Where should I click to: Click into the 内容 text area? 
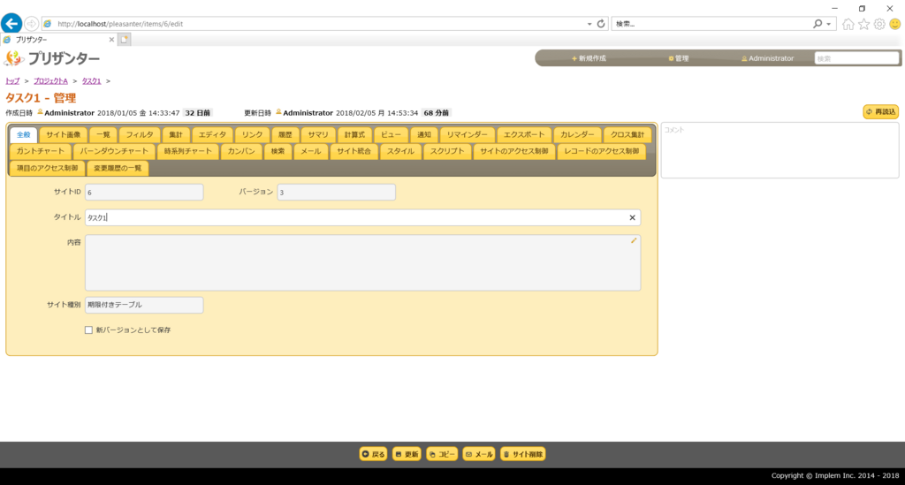(x=362, y=262)
